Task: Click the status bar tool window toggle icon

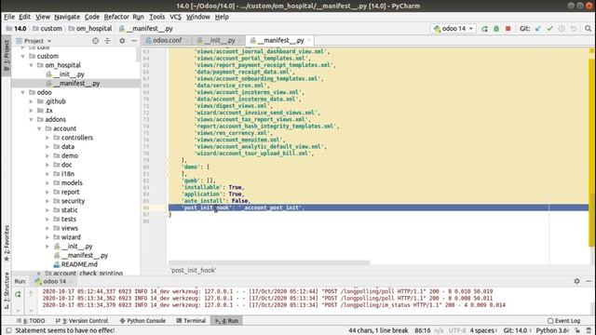Action: click(8, 330)
